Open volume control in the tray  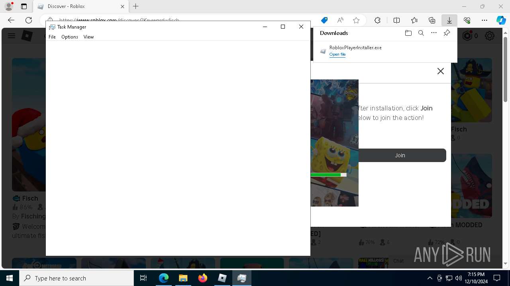coord(458,278)
